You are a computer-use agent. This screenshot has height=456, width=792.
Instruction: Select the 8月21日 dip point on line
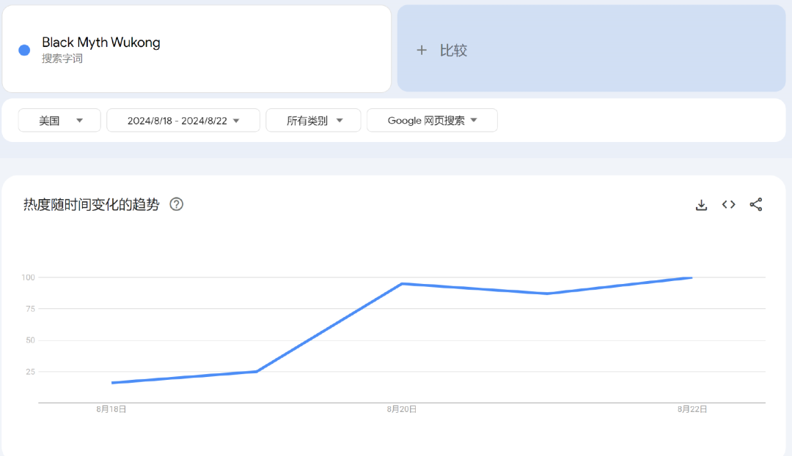(547, 294)
